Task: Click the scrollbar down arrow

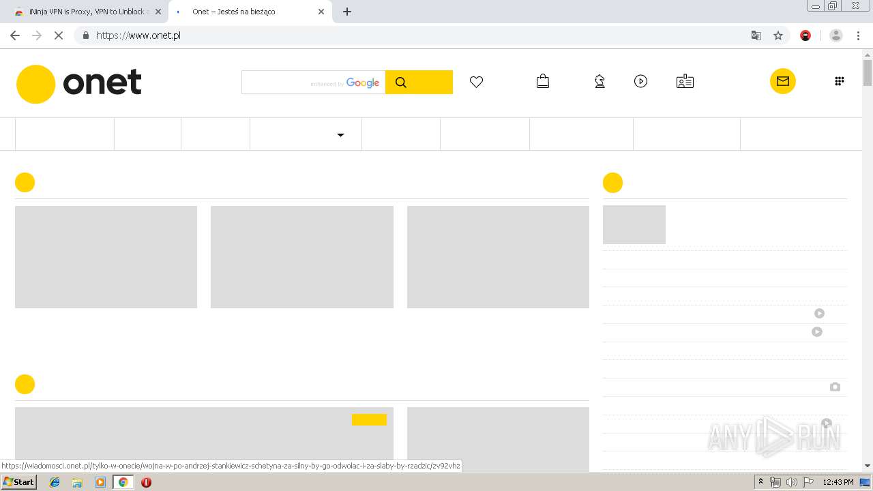Action: pyautogui.click(x=868, y=466)
